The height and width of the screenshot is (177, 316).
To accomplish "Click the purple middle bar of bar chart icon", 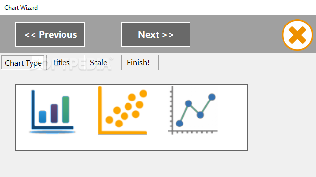I will [54, 113].
